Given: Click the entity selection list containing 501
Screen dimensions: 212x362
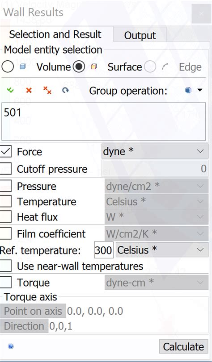Looking at the screenshot, I should [103, 121].
